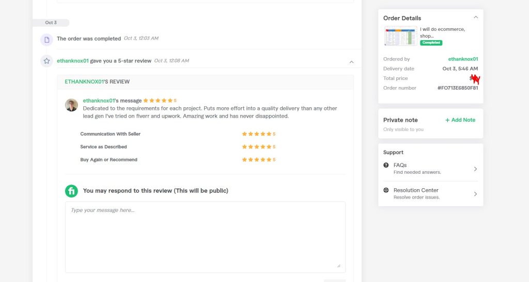This screenshot has width=529, height=282.
Task: Click the + Add Note button
Action: point(460,120)
